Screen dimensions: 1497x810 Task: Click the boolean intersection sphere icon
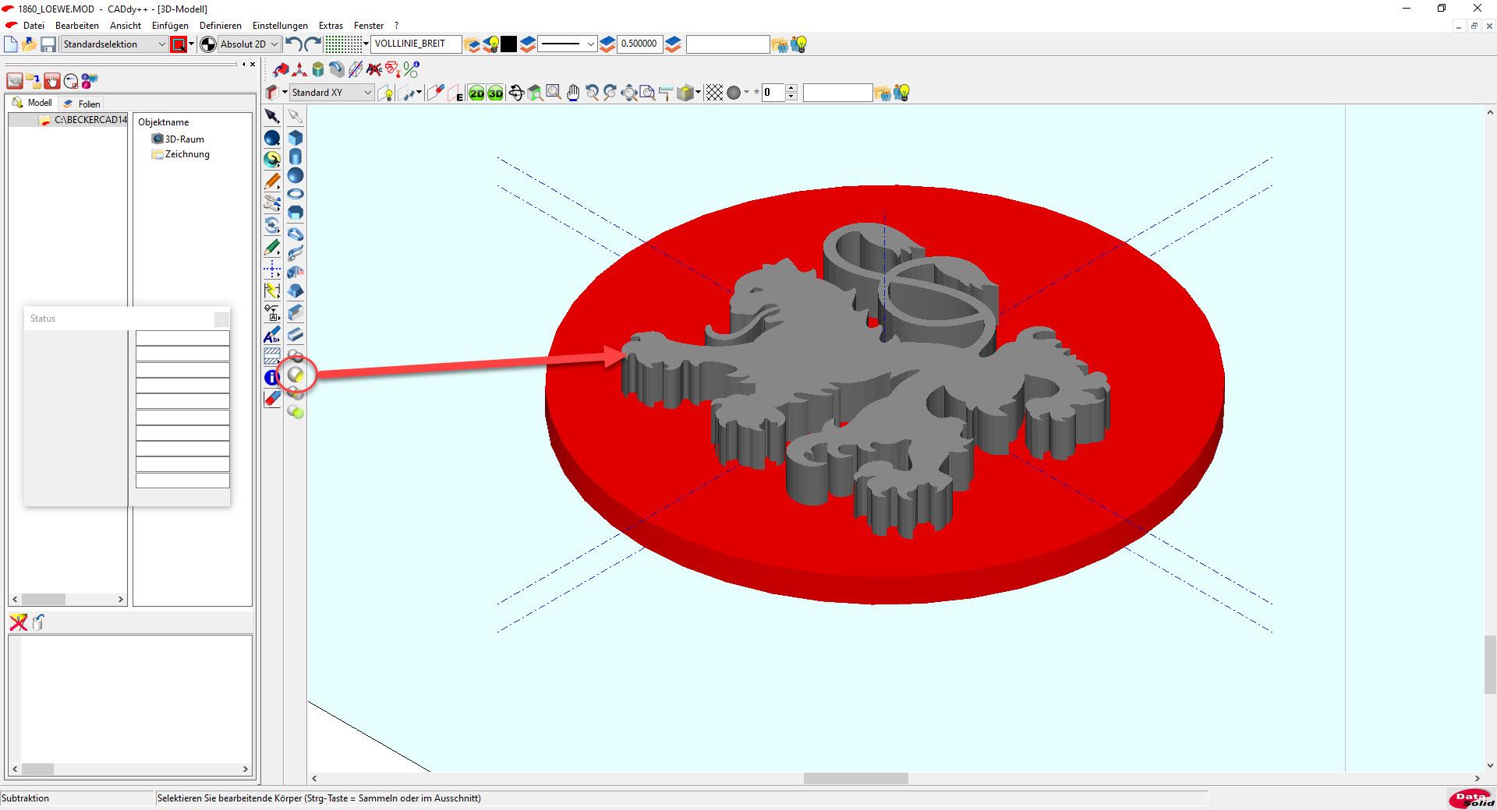pos(296,394)
